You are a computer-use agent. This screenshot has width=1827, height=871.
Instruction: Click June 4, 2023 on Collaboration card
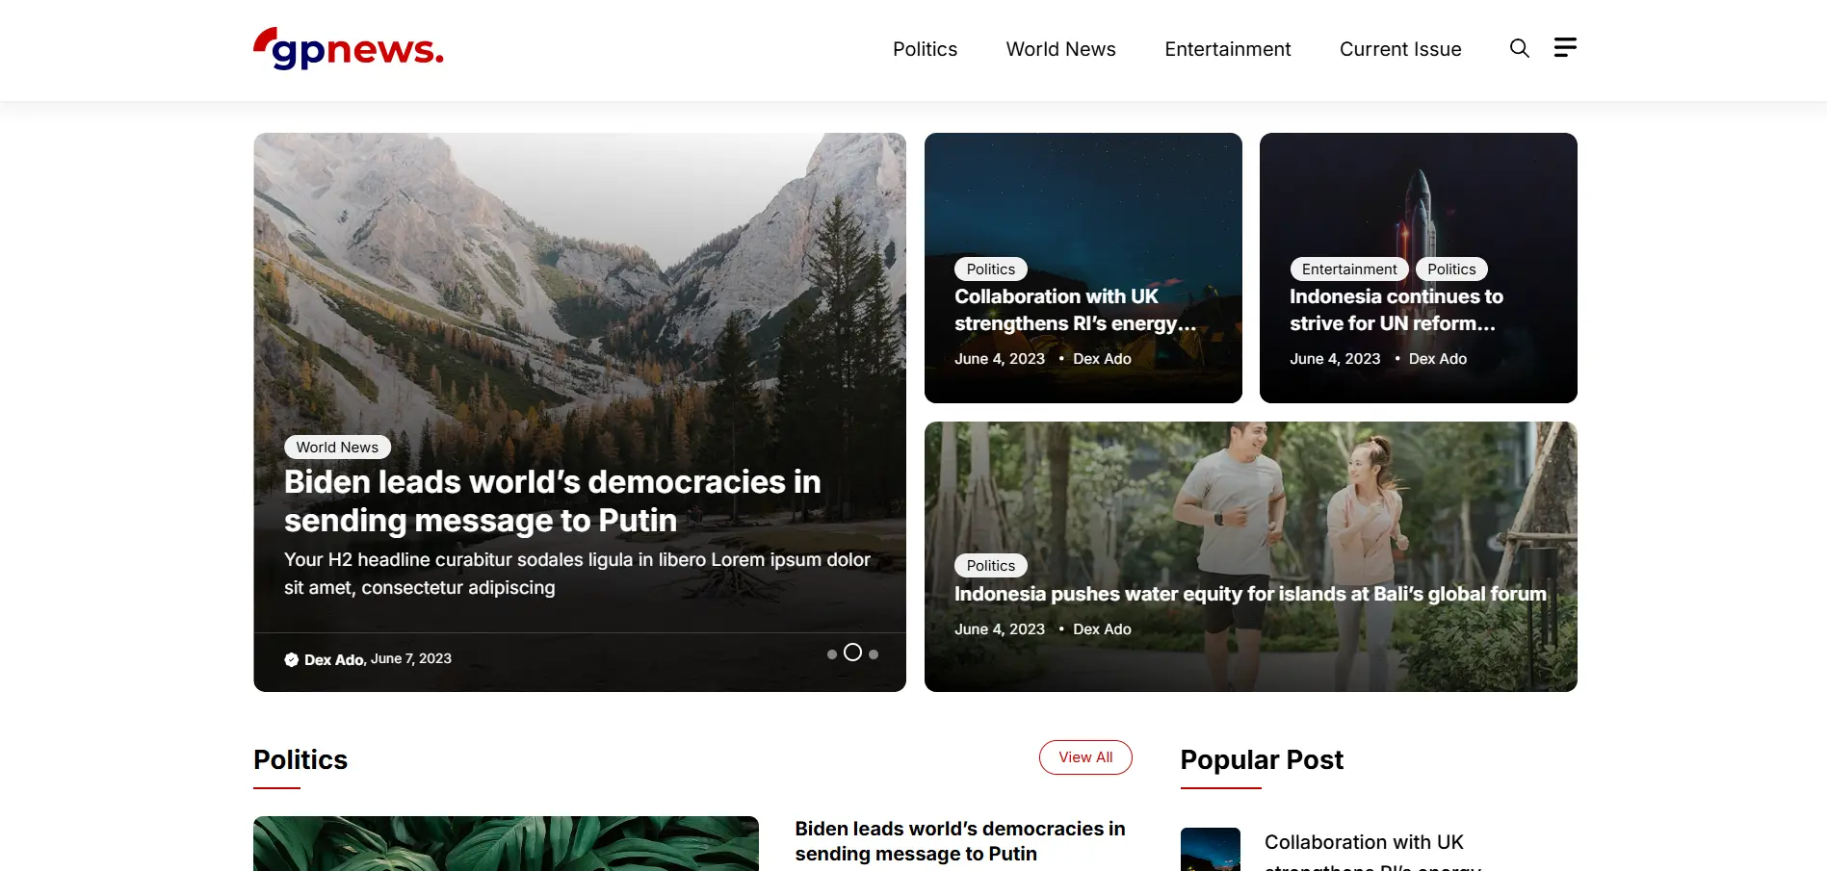coord(1000,359)
